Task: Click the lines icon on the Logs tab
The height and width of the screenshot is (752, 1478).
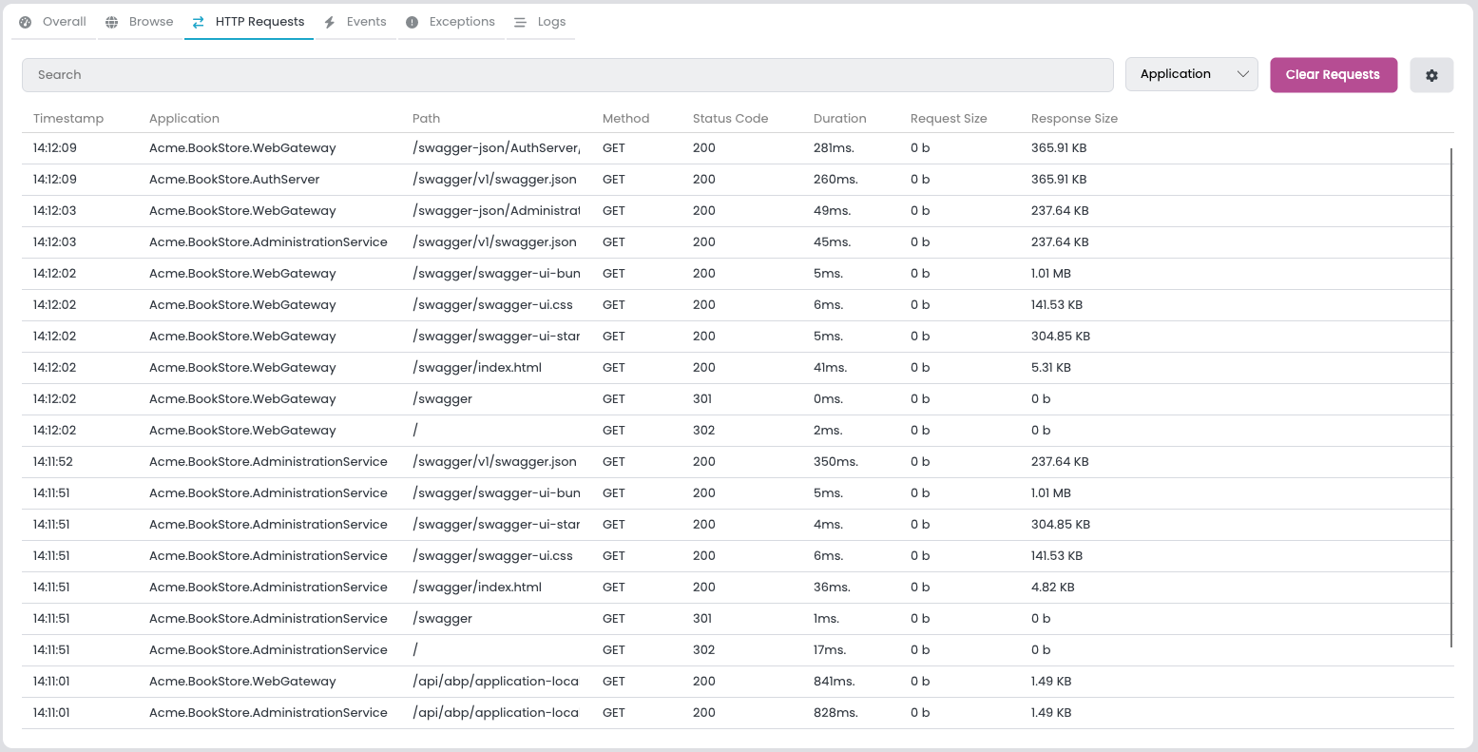Action: click(519, 21)
